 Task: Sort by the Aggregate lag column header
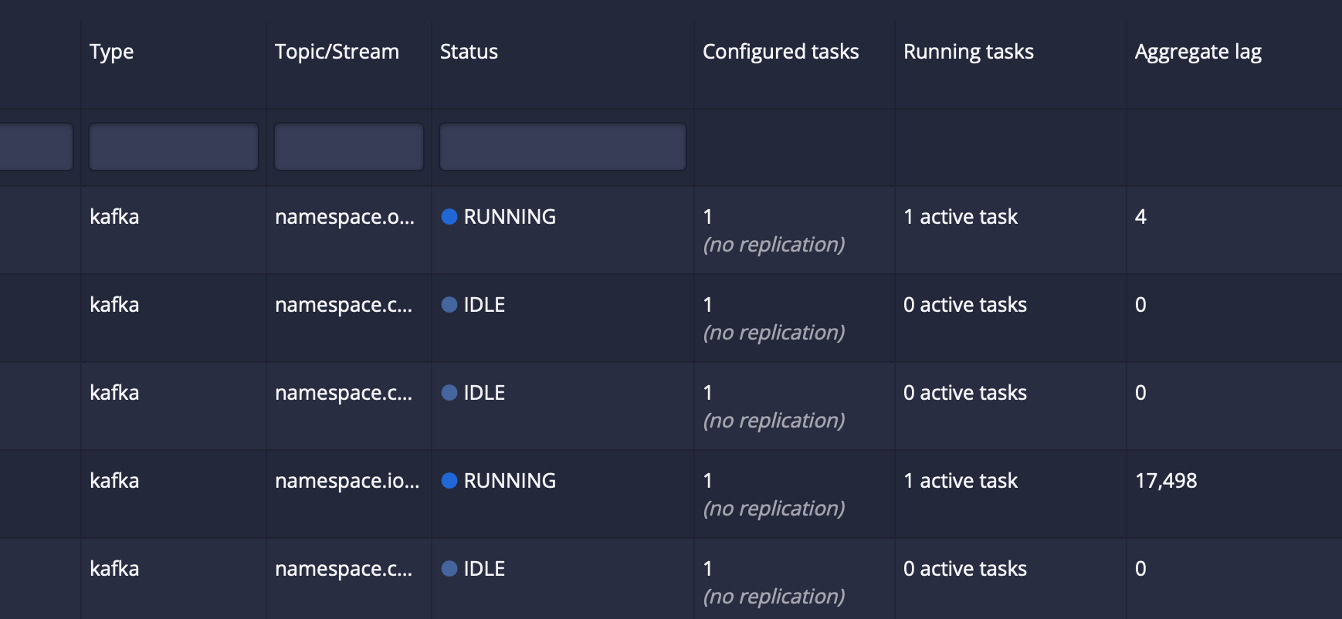click(x=1198, y=52)
